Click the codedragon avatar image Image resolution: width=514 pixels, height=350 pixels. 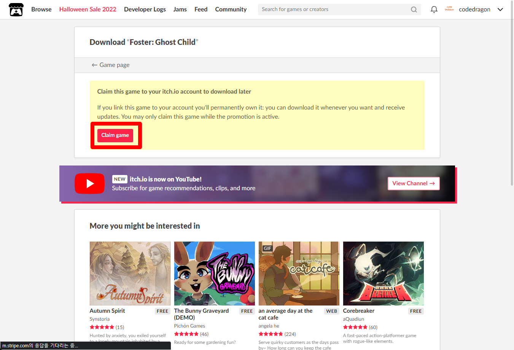(449, 9)
